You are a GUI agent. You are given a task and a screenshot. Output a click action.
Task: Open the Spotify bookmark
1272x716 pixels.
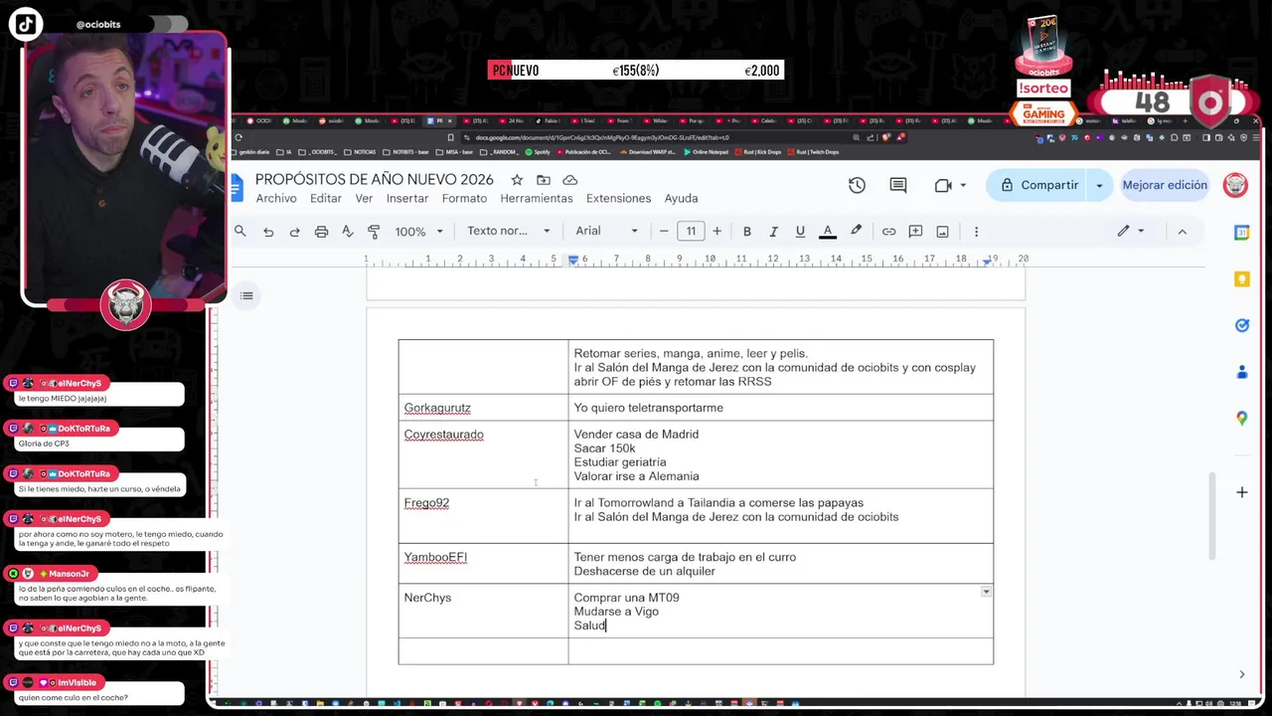(x=538, y=152)
